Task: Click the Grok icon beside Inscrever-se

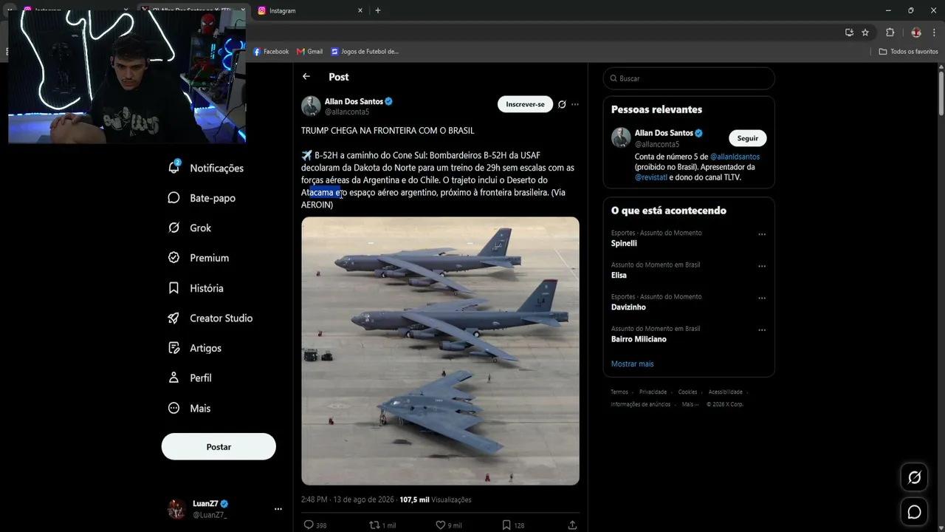Action: [562, 104]
